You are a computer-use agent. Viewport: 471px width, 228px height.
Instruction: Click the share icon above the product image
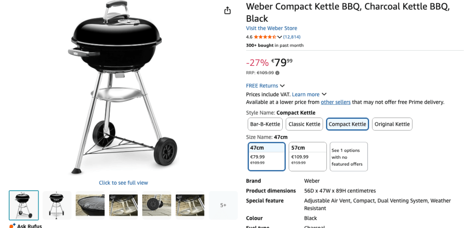[x=227, y=11]
